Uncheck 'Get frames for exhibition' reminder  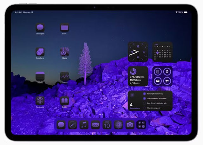tap(144, 98)
